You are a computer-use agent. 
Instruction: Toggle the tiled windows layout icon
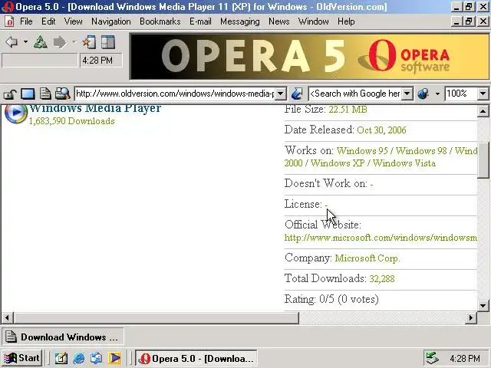(x=108, y=42)
